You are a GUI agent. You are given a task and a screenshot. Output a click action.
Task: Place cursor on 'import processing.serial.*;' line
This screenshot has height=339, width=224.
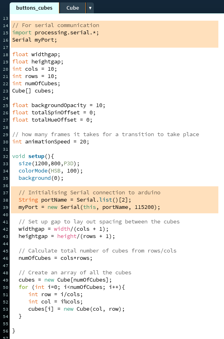[56, 33]
